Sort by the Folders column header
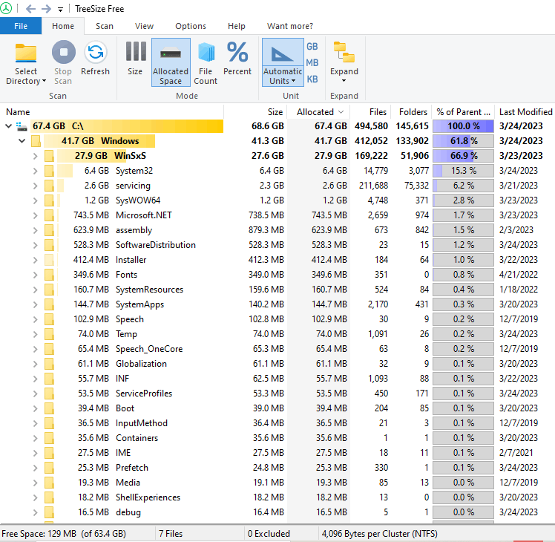The height and width of the screenshot is (542, 555). tap(411, 112)
